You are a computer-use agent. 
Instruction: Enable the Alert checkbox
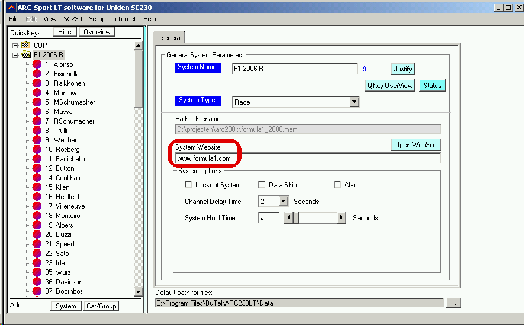coord(337,184)
